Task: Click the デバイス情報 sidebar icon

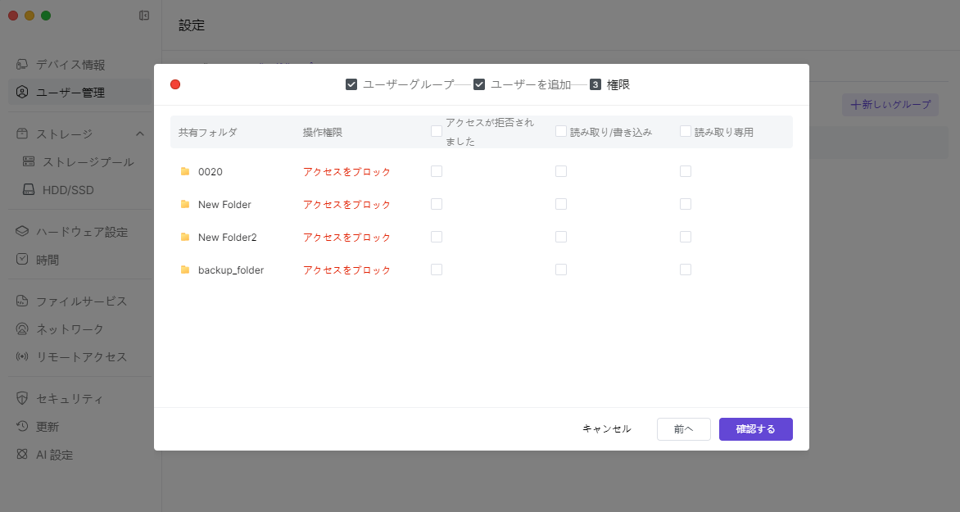Action: [x=22, y=65]
